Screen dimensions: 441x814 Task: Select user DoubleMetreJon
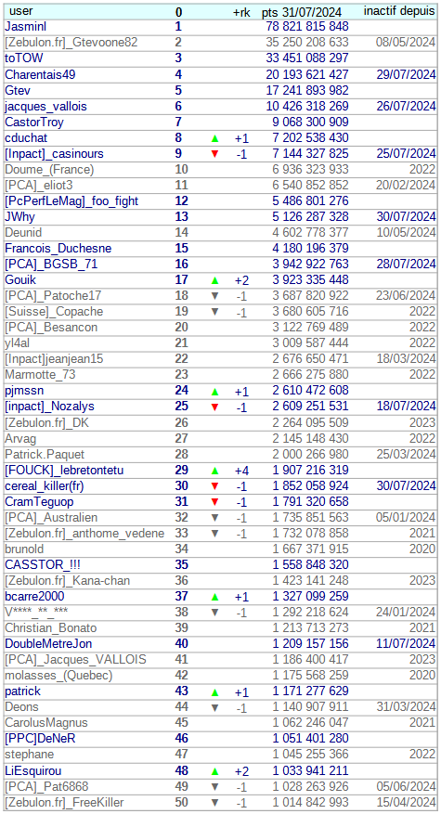point(48,644)
